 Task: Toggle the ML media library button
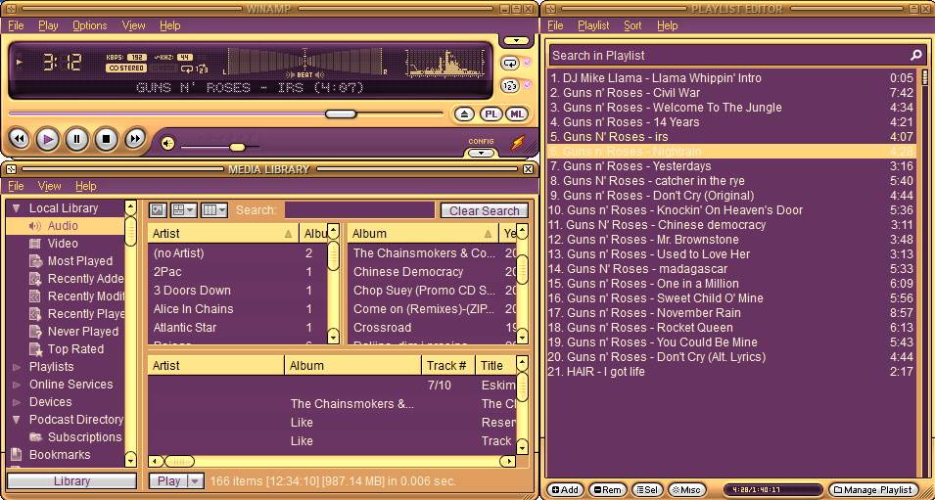tap(516, 114)
